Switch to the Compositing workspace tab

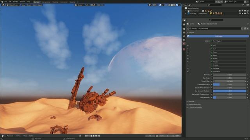click(x=46, y=2)
